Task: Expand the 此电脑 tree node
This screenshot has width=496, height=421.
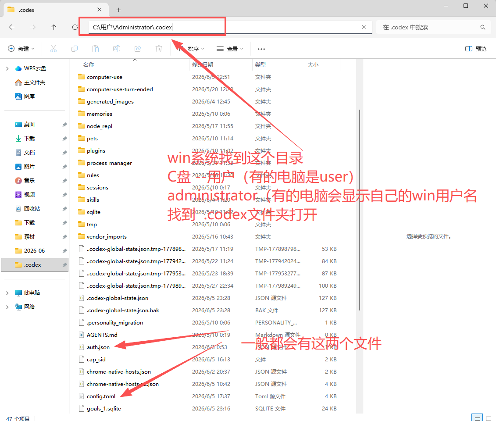Action: tap(7, 293)
